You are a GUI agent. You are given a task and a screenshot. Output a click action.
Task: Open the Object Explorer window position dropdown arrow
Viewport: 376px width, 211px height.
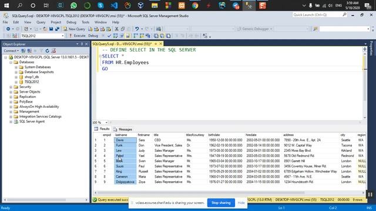(x=77, y=44)
